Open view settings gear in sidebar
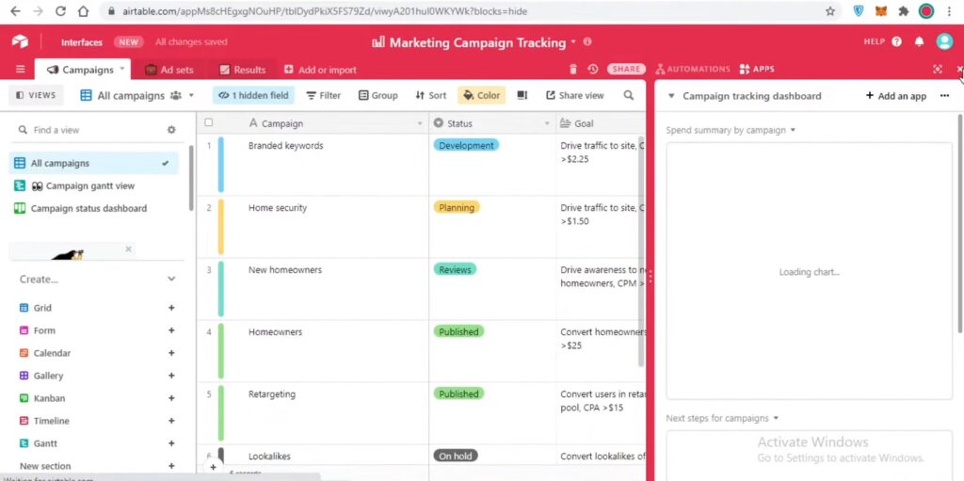The width and height of the screenshot is (964, 481). coord(171,130)
